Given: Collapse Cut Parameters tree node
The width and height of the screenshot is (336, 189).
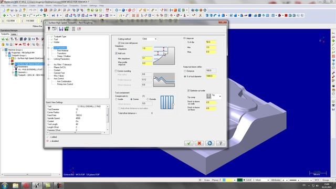Looking at the screenshot, I should [49, 48].
